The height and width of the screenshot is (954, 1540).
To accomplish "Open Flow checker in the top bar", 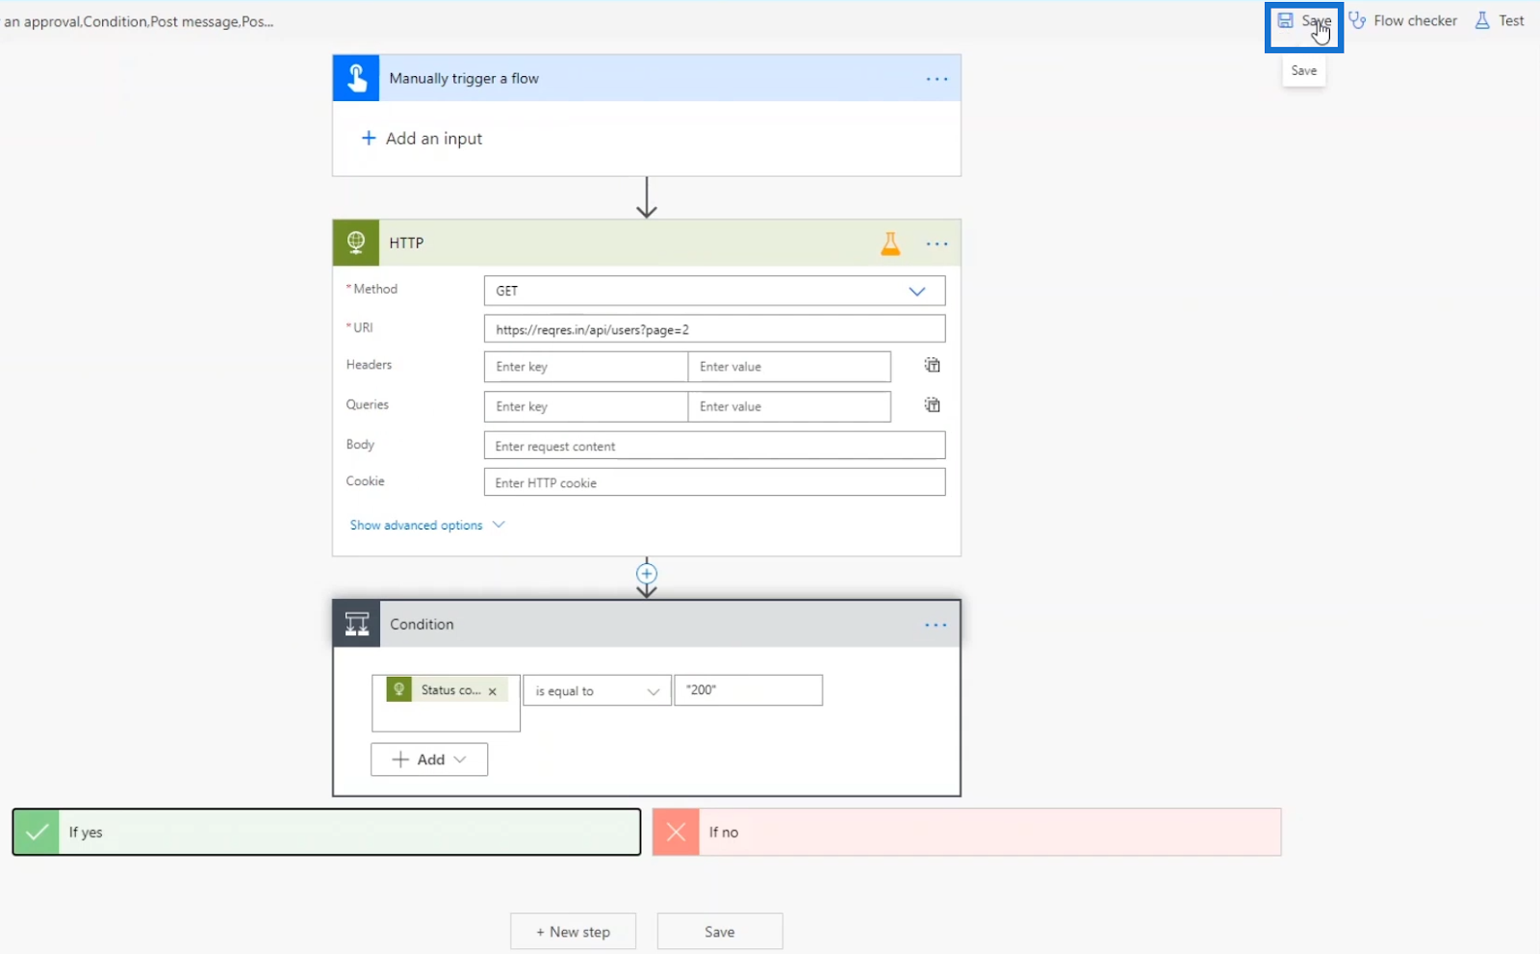I will 1403,20.
